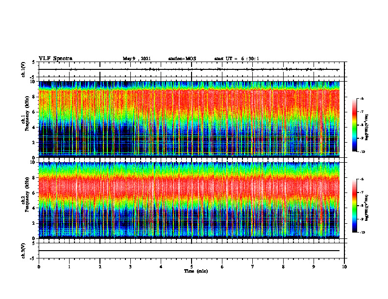
Task: Click the ch.3 flat voltage trace panel
Action: click(x=192, y=251)
